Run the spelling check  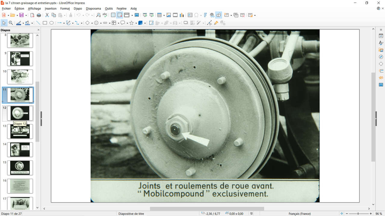[x=105, y=15]
